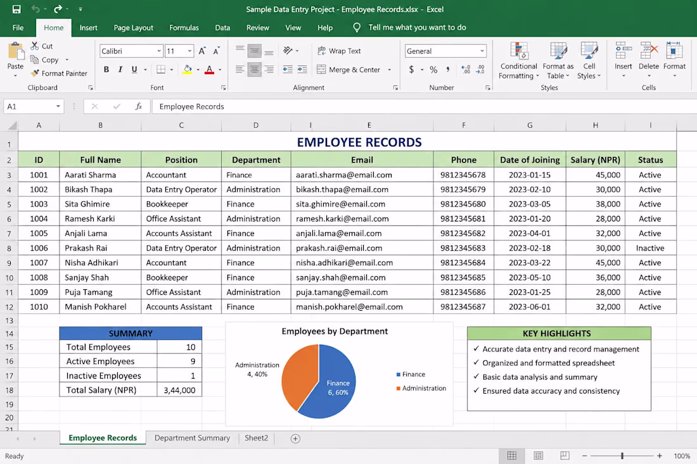Image resolution: width=697 pixels, height=464 pixels.
Task: Open the Calibri font name dropdown
Action: (159, 51)
